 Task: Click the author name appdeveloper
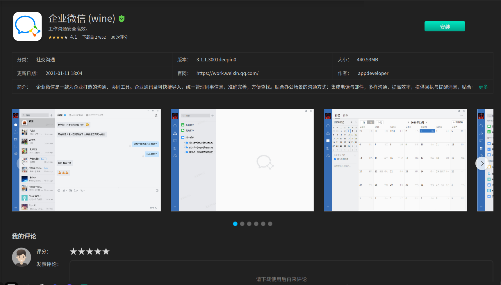[x=373, y=73]
